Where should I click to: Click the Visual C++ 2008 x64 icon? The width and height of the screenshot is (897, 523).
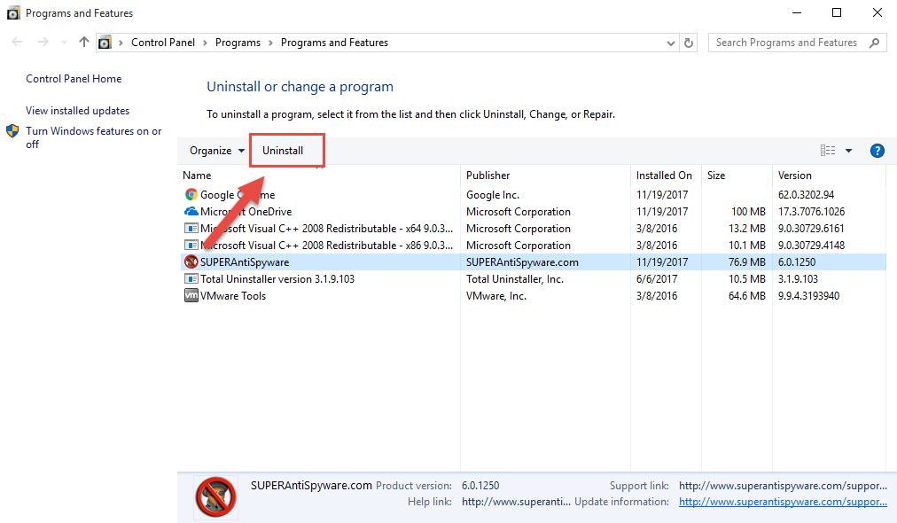tap(191, 229)
